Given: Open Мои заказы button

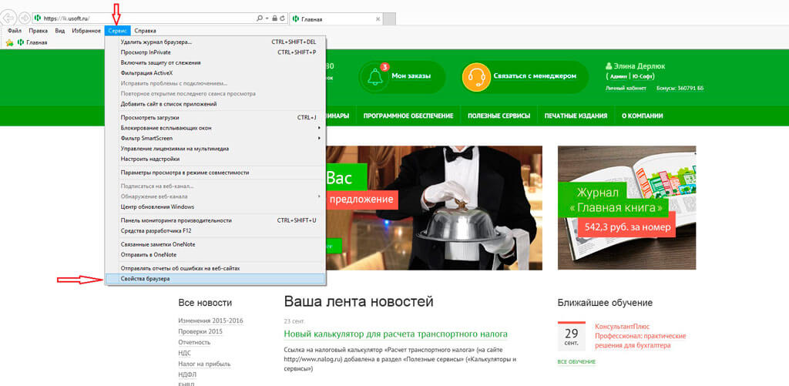Looking at the screenshot, I should coord(401,76).
